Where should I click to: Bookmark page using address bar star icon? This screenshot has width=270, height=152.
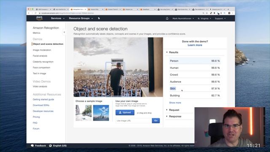207,13
